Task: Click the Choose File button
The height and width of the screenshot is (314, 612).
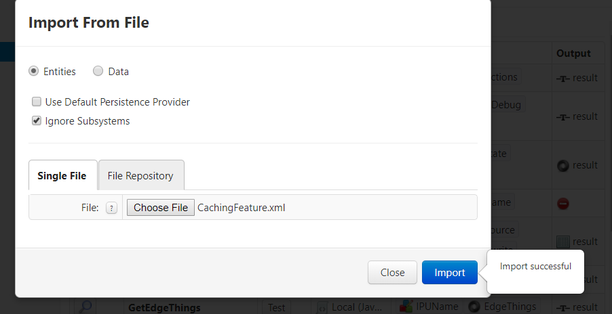Action: point(160,207)
